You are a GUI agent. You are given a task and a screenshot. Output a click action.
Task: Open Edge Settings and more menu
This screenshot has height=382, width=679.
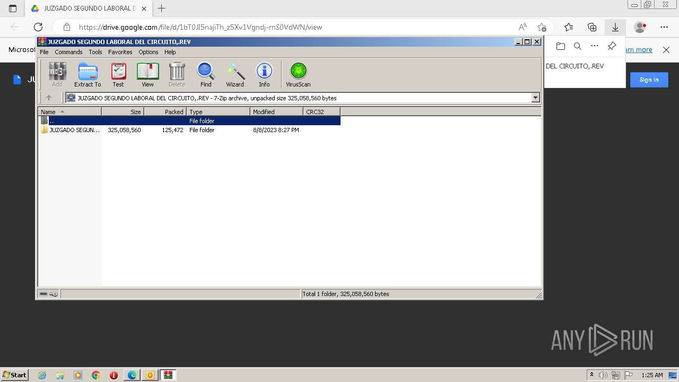pos(664,27)
